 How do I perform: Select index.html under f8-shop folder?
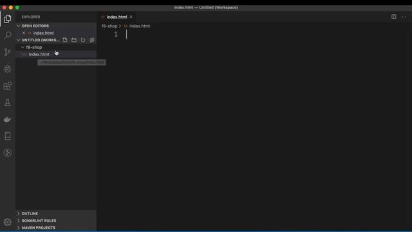[x=56, y=54]
